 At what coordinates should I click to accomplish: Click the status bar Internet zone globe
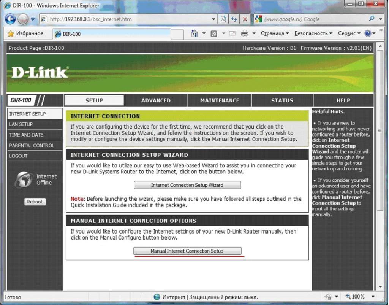(157, 297)
